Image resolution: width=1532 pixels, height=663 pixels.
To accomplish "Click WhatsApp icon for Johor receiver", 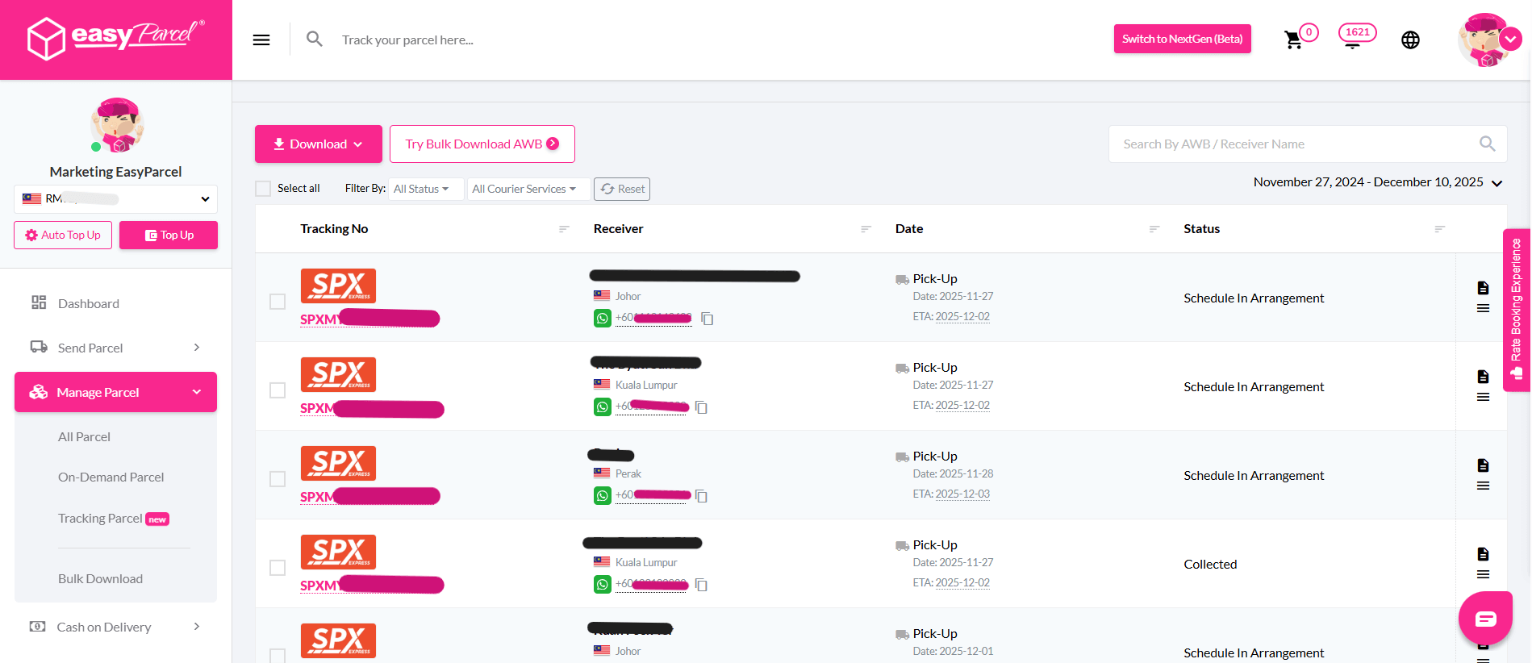I will [603, 319].
